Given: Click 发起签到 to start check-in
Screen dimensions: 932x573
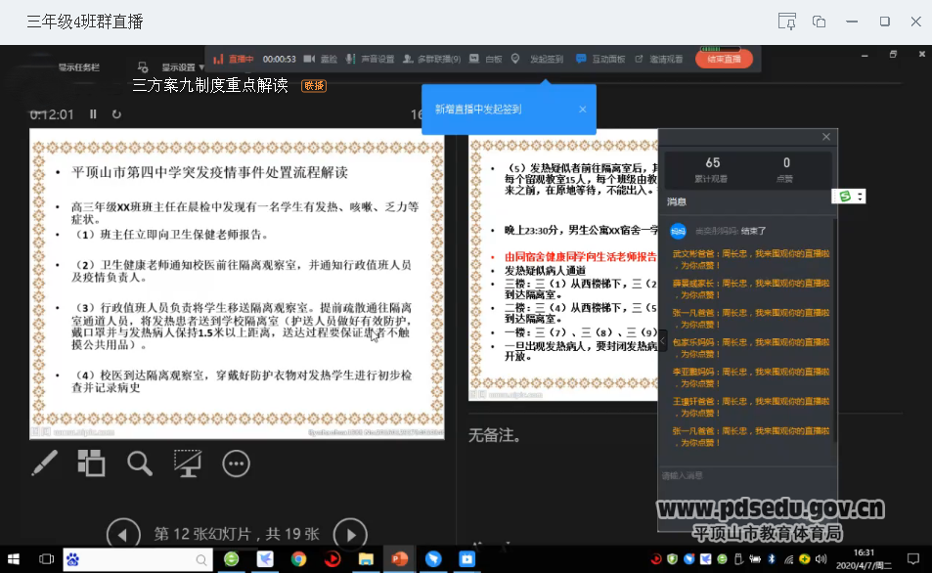Looking at the screenshot, I should click(x=539, y=59).
